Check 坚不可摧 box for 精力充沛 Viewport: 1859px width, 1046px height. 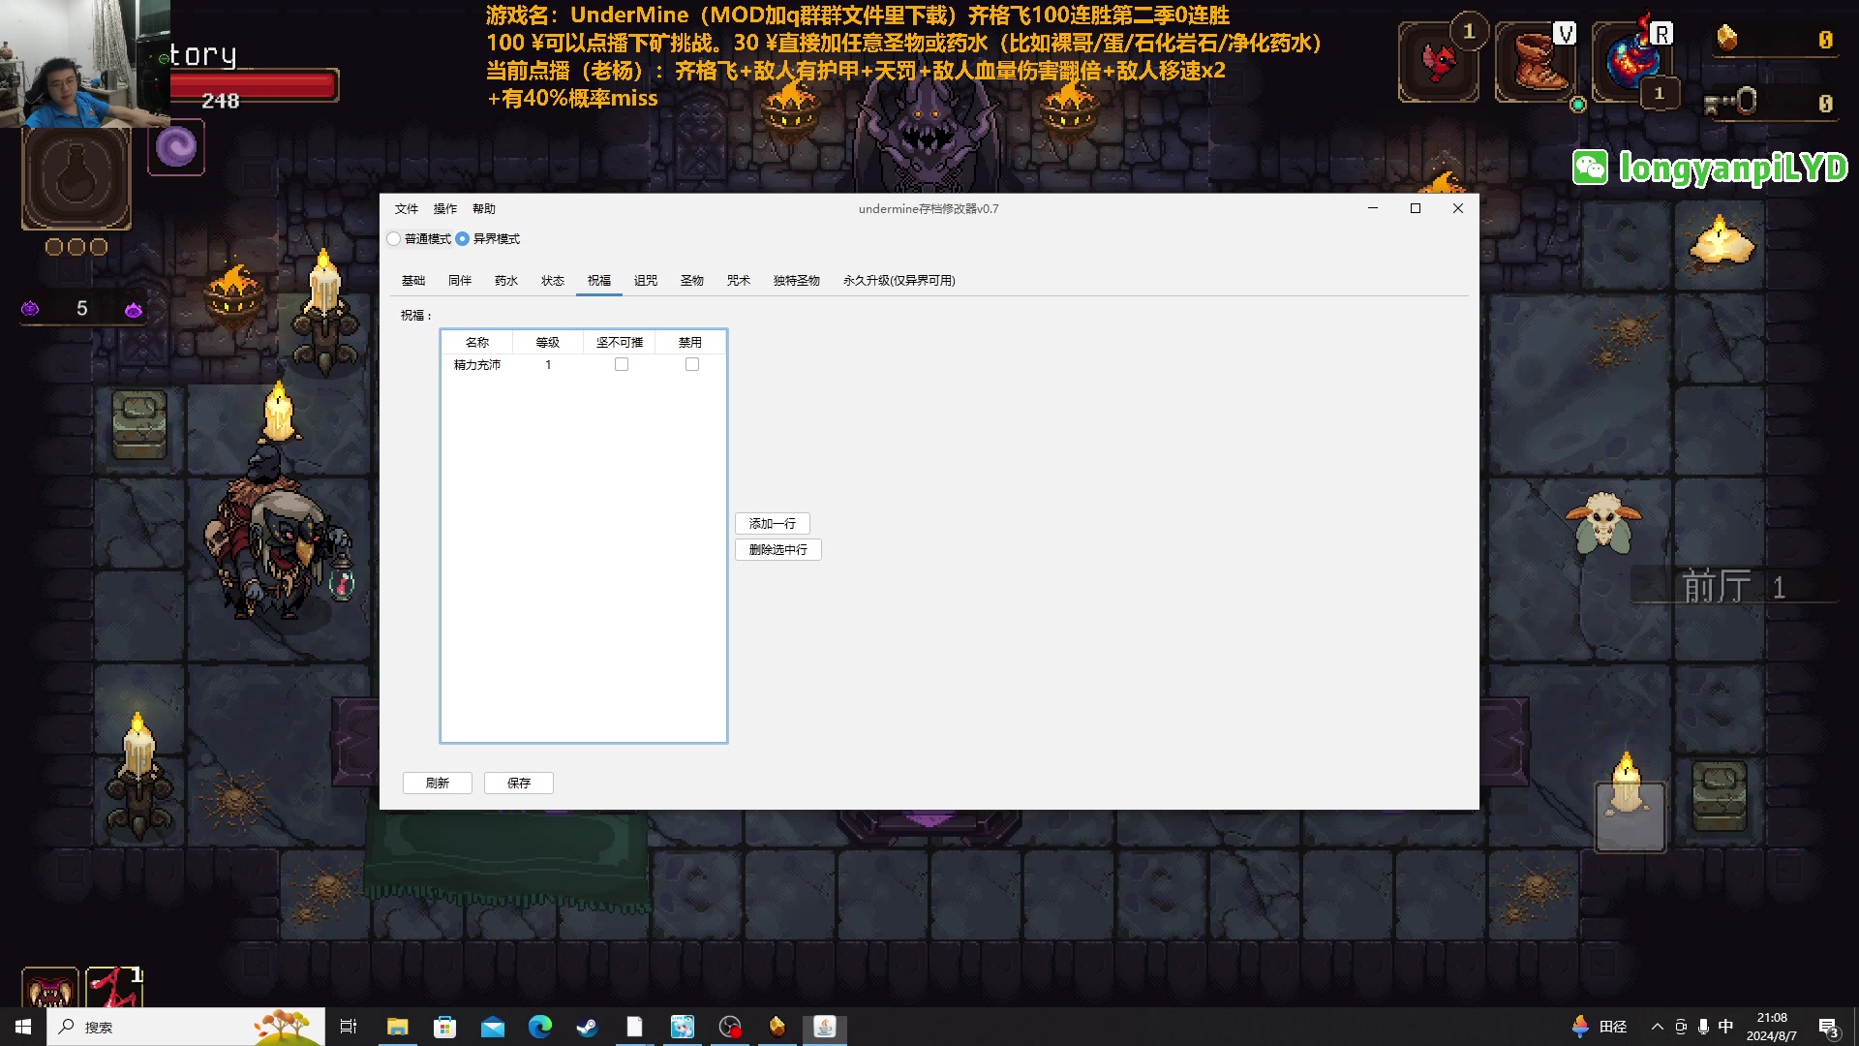(622, 365)
